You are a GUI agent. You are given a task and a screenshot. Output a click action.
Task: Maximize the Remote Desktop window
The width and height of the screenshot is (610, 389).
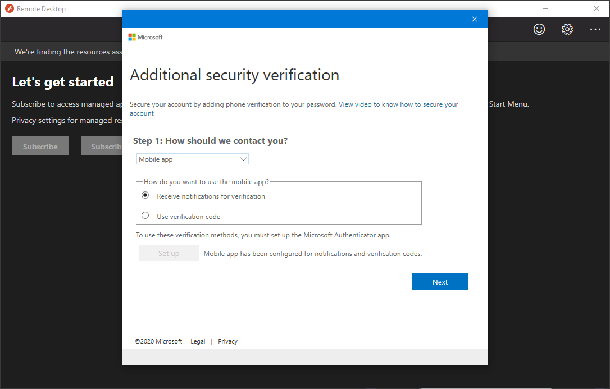click(x=571, y=8)
